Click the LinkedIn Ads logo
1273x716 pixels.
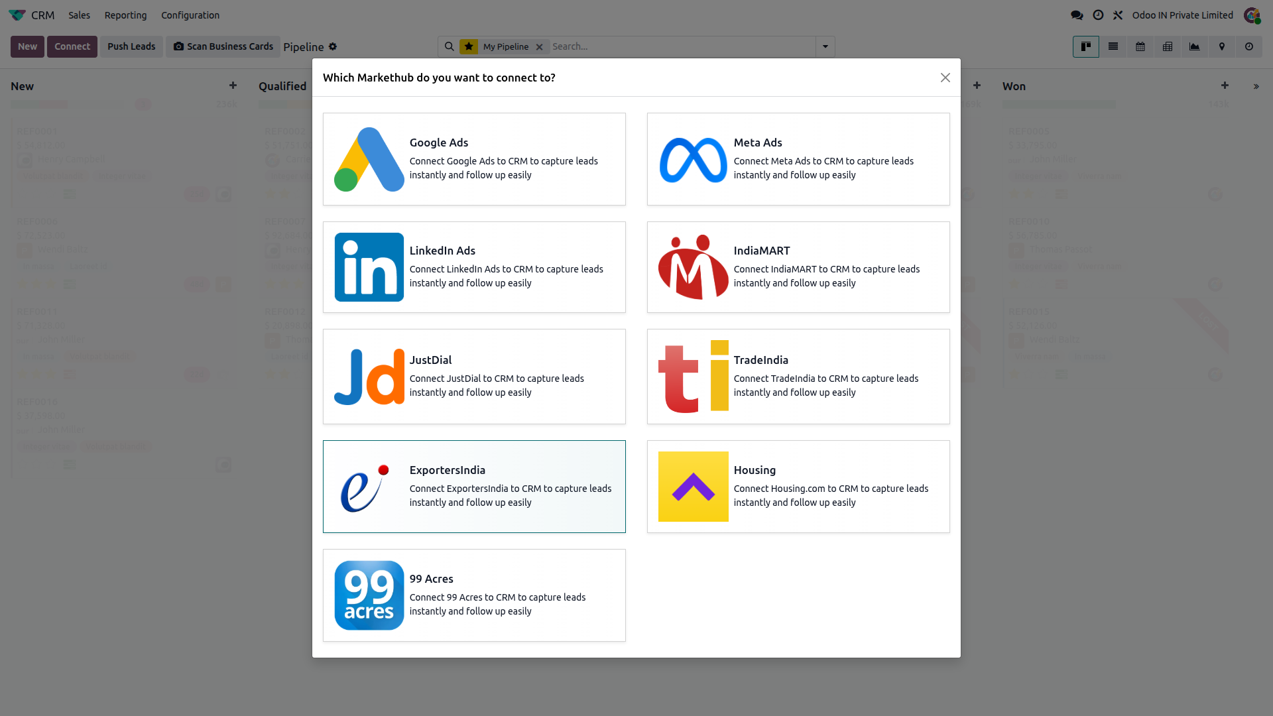point(369,267)
